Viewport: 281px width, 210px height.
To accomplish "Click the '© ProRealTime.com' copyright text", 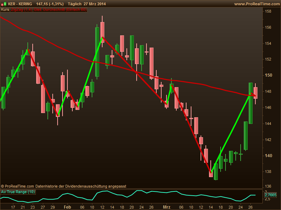I will coord(17,186).
